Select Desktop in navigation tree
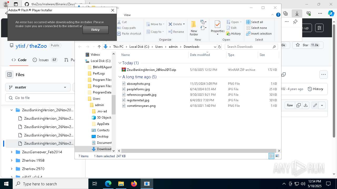This screenshot has width=337, height=189. (x=102, y=136)
